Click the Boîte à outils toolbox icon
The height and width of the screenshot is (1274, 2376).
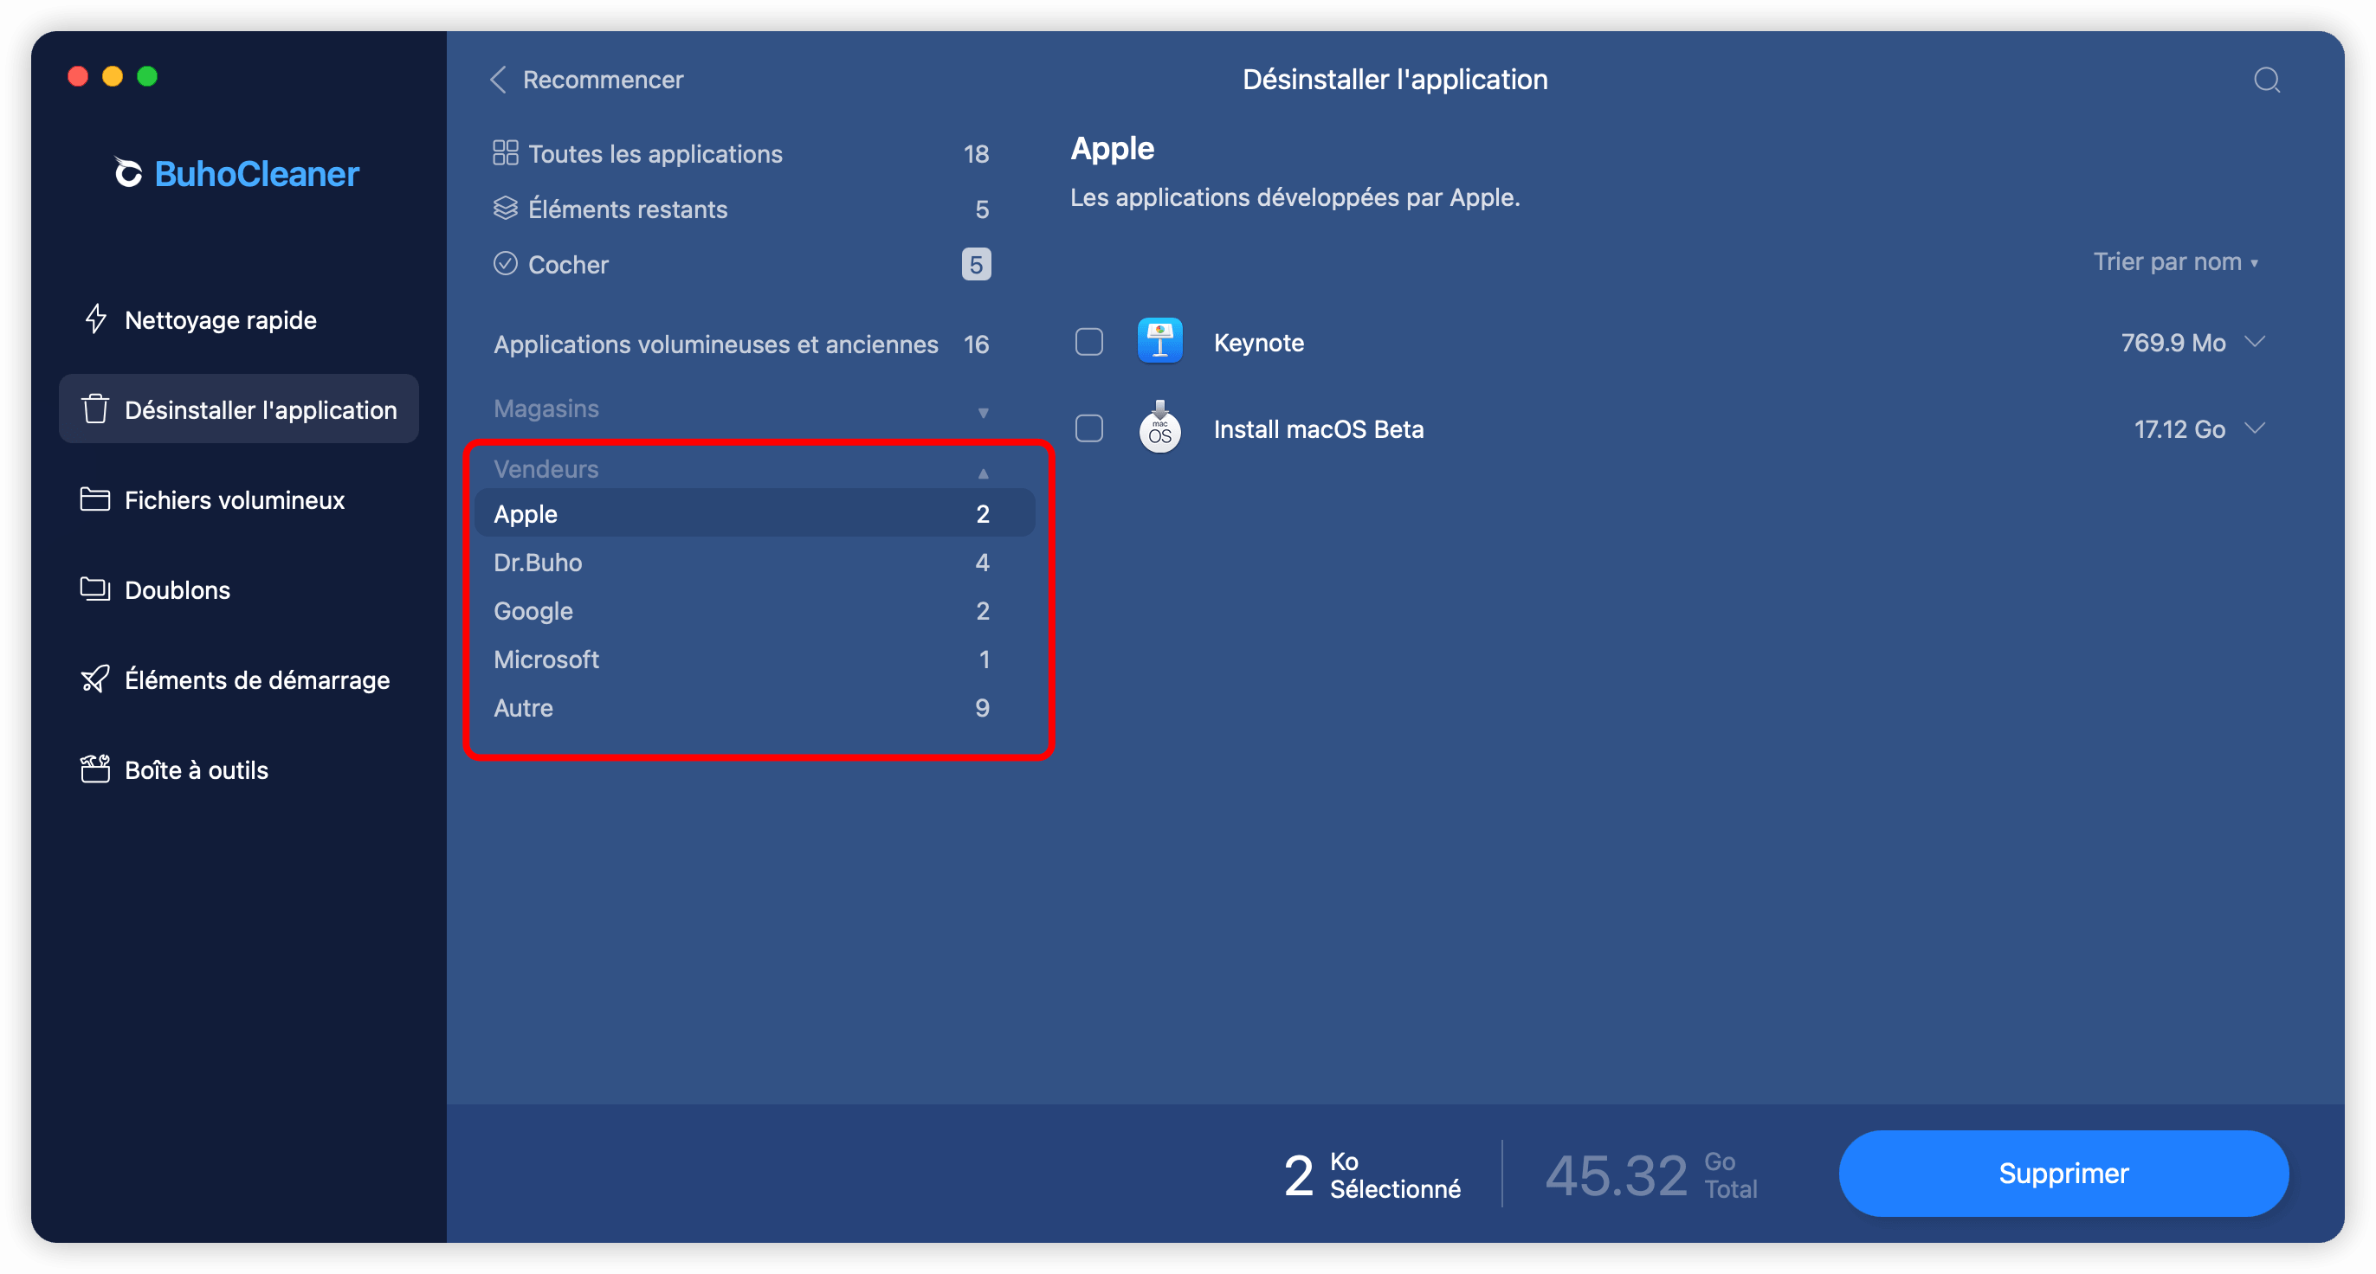click(95, 769)
